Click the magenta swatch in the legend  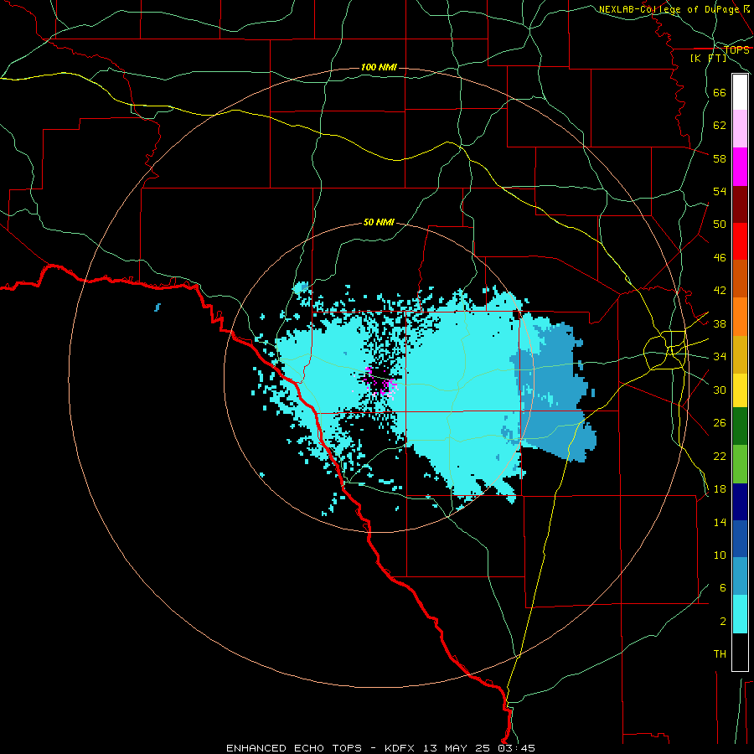[x=740, y=167]
